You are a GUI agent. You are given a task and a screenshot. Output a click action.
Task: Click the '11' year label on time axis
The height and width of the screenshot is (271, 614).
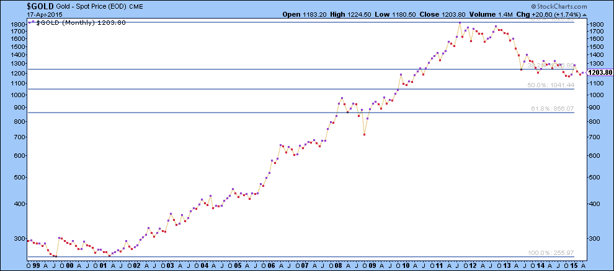coord(439,265)
